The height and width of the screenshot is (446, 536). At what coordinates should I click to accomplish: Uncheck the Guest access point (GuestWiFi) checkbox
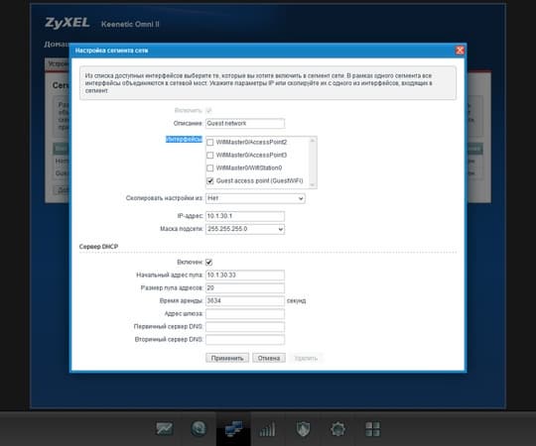[x=210, y=180]
